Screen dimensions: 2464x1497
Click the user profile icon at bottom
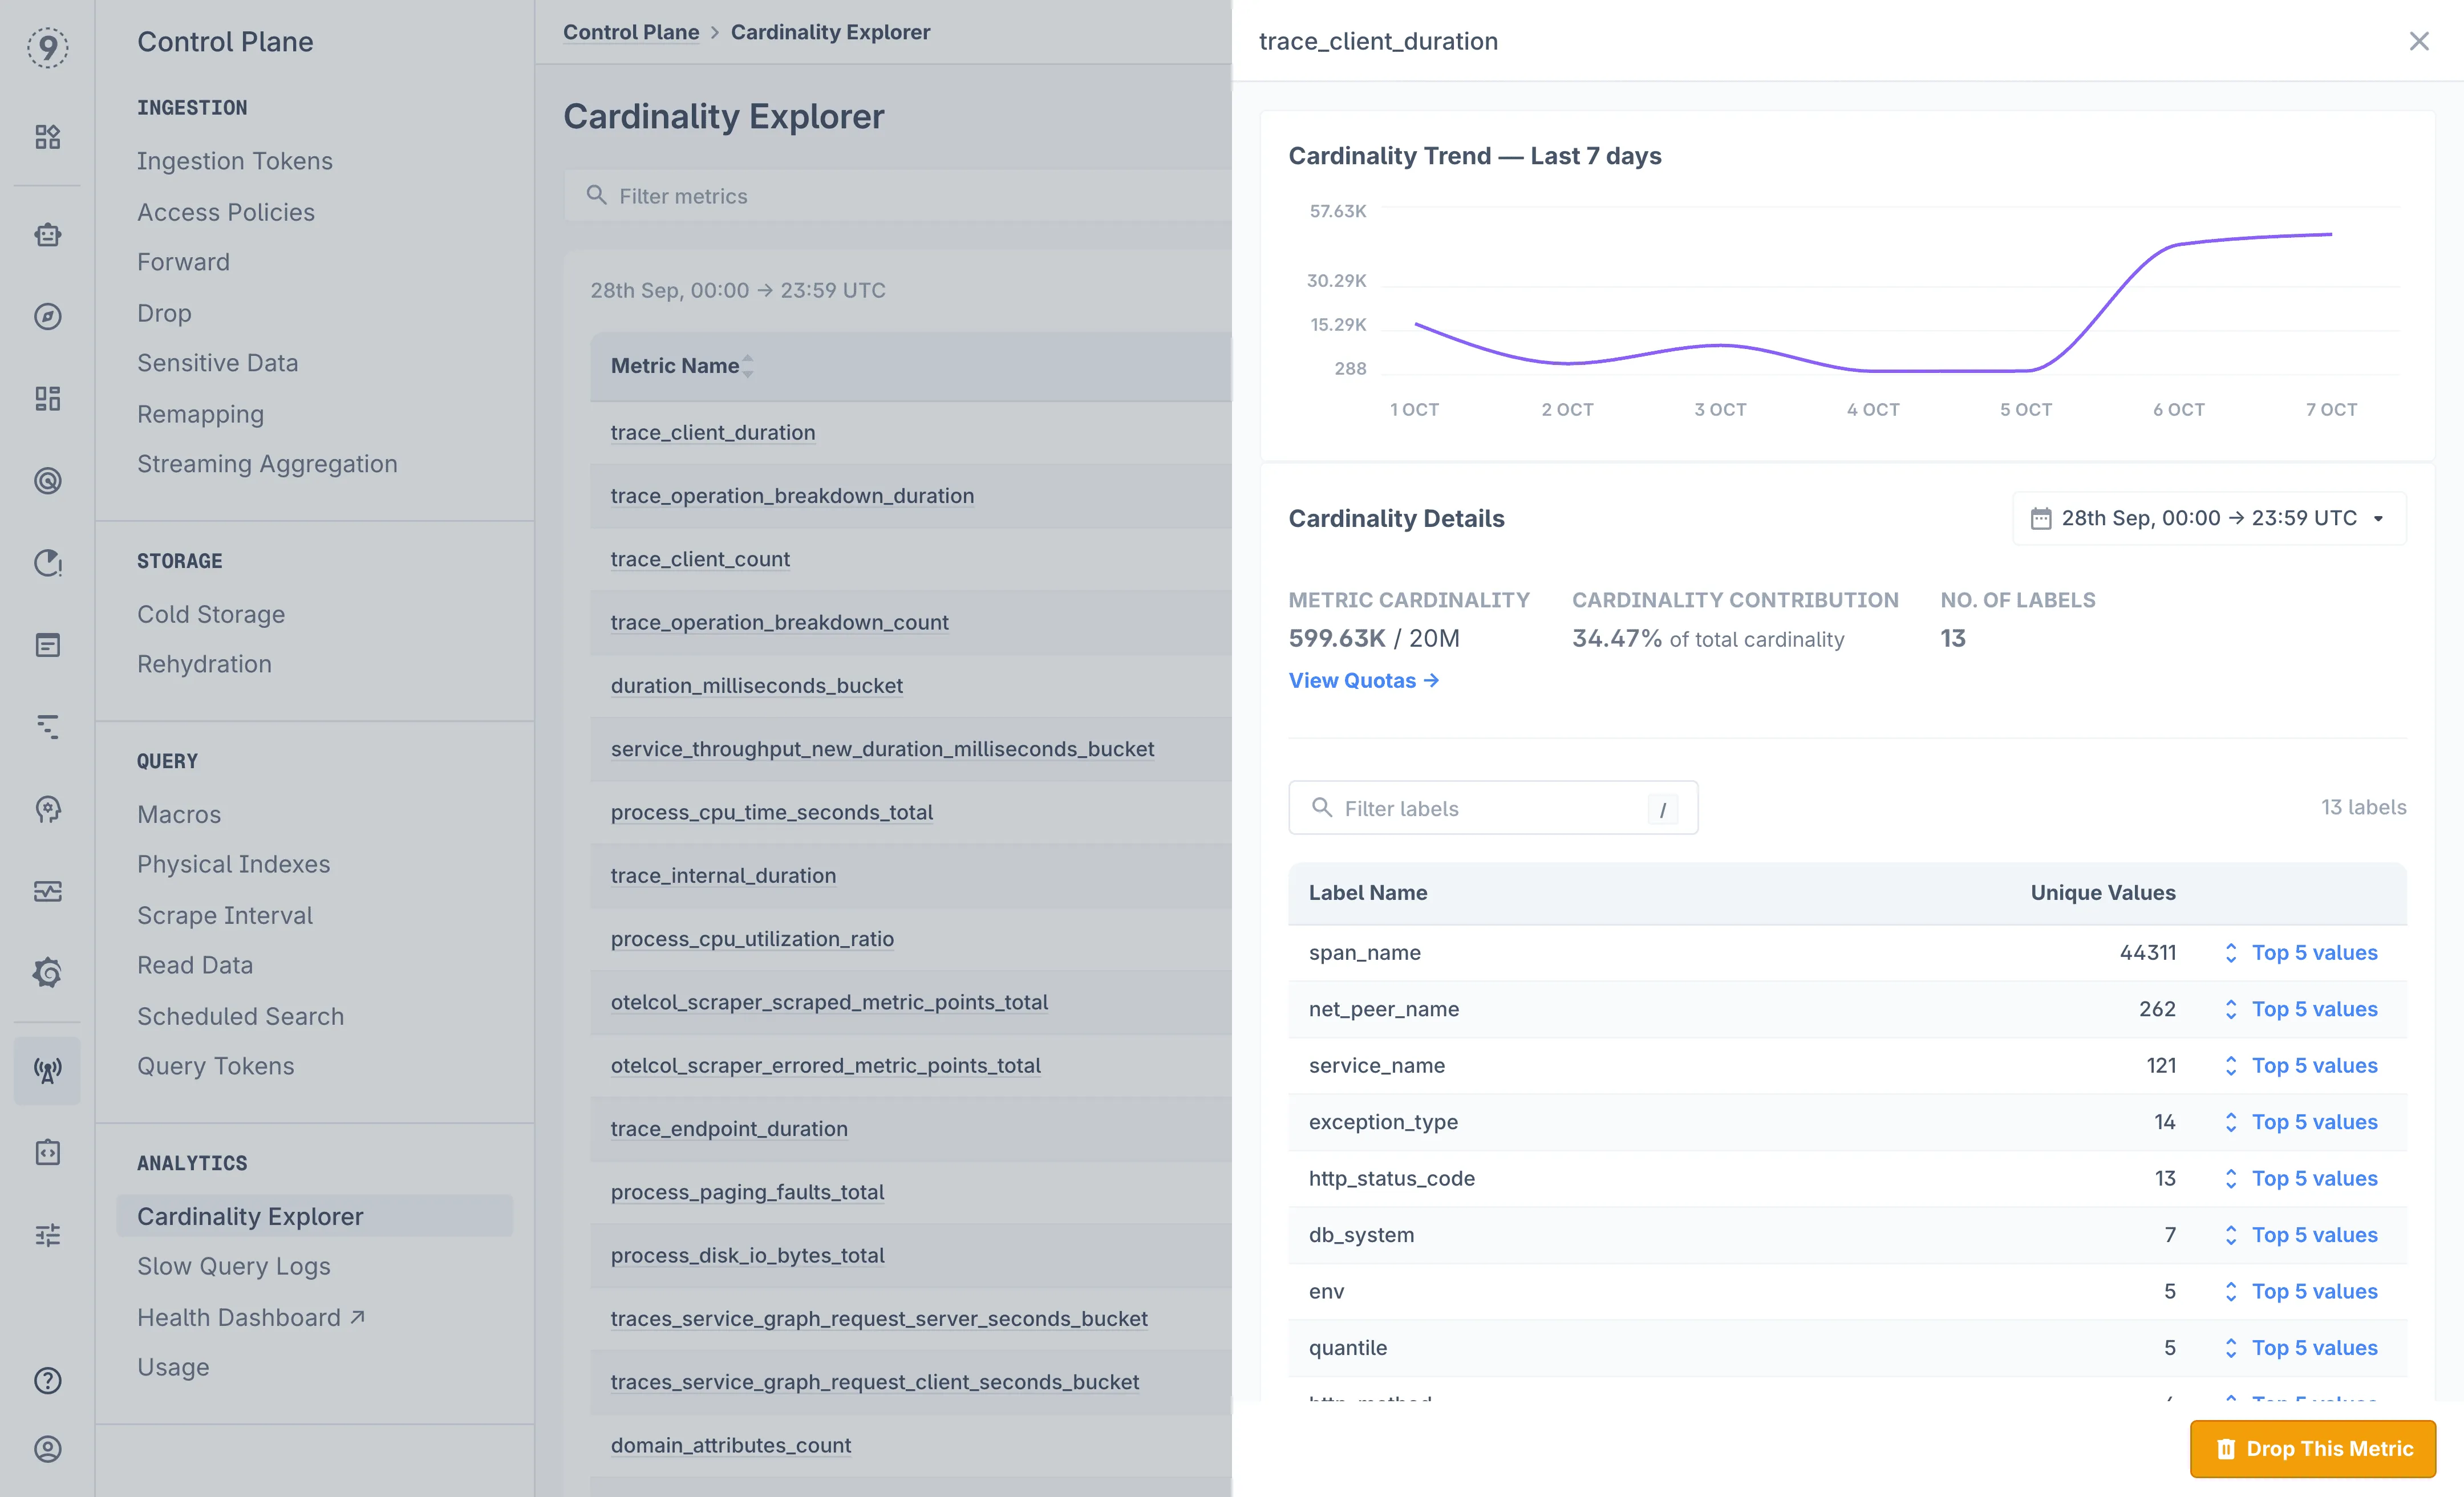47,1449
